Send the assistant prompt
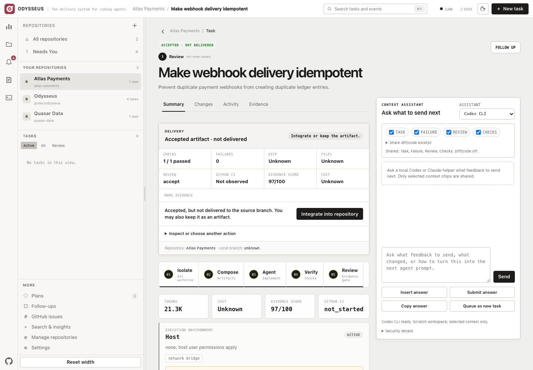Viewport: 533px width, 370px height. [504, 277]
